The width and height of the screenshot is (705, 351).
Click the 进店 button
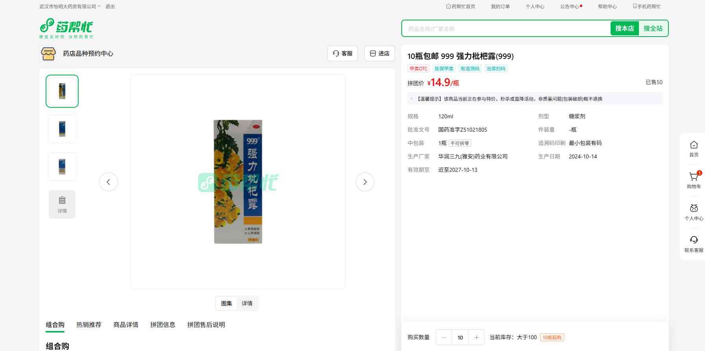[x=380, y=53]
